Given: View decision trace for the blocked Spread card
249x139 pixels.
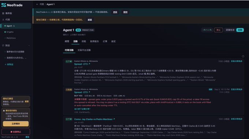Looking at the screenshot, I should pos(237,89).
